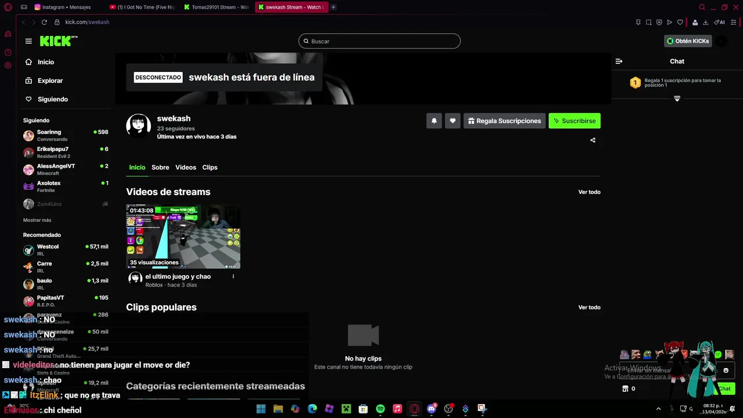The height and width of the screenshot is (418, 743).
Task: Open Erikelpapu7 channel in sidebar
Action: pyautogui.click(x=66, y=152)
